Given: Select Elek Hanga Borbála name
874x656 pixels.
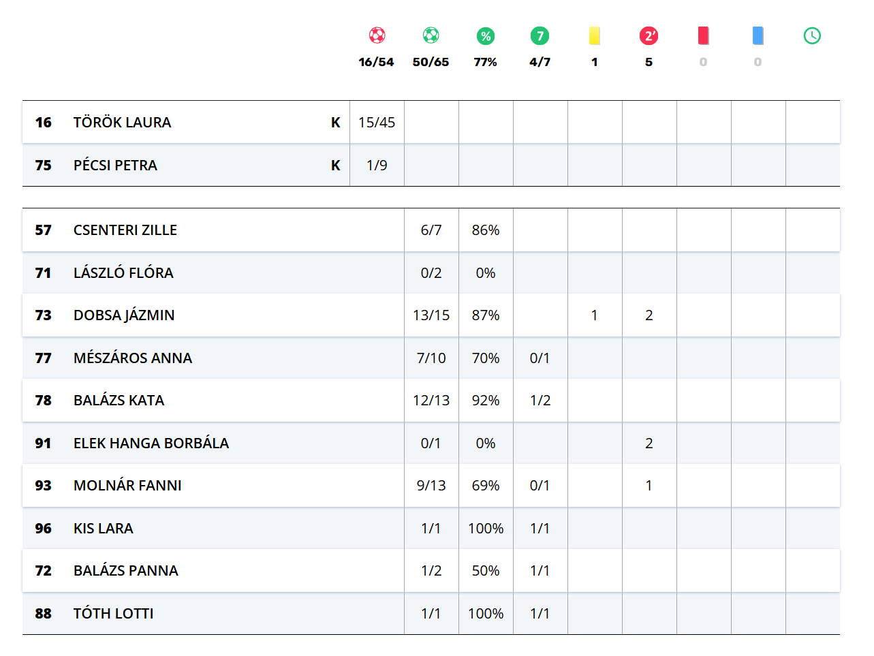Looking at the screenshot, I should [151, 443].
